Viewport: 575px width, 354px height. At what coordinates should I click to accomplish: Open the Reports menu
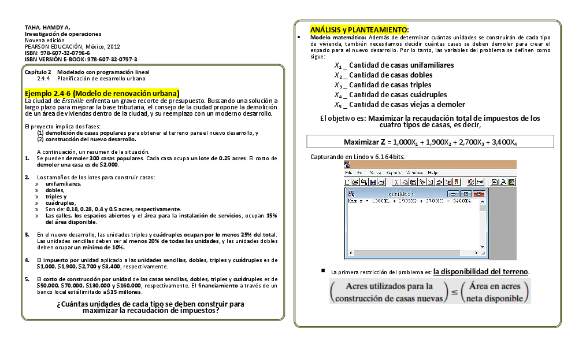tap(393, 173)
